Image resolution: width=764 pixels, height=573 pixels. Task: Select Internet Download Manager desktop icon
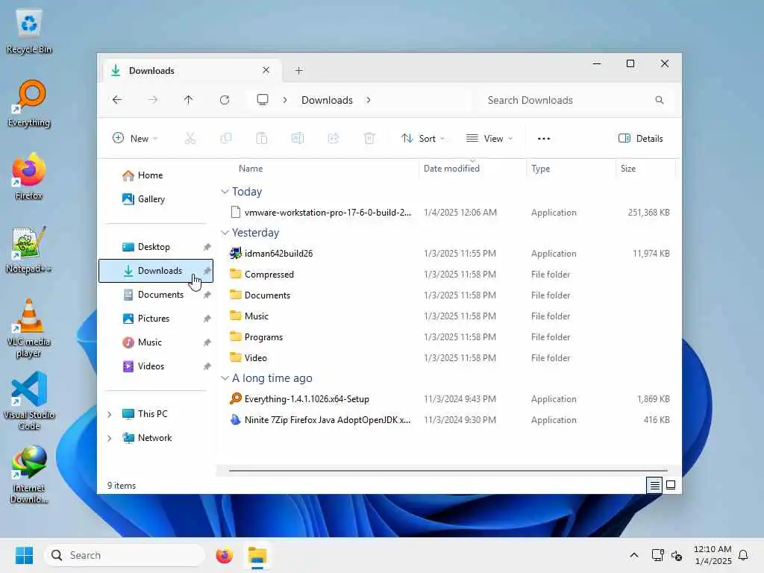[29, 475]
